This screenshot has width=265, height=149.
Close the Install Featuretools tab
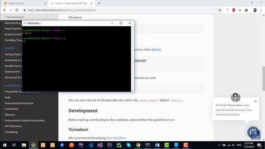(x=92, y=3)
